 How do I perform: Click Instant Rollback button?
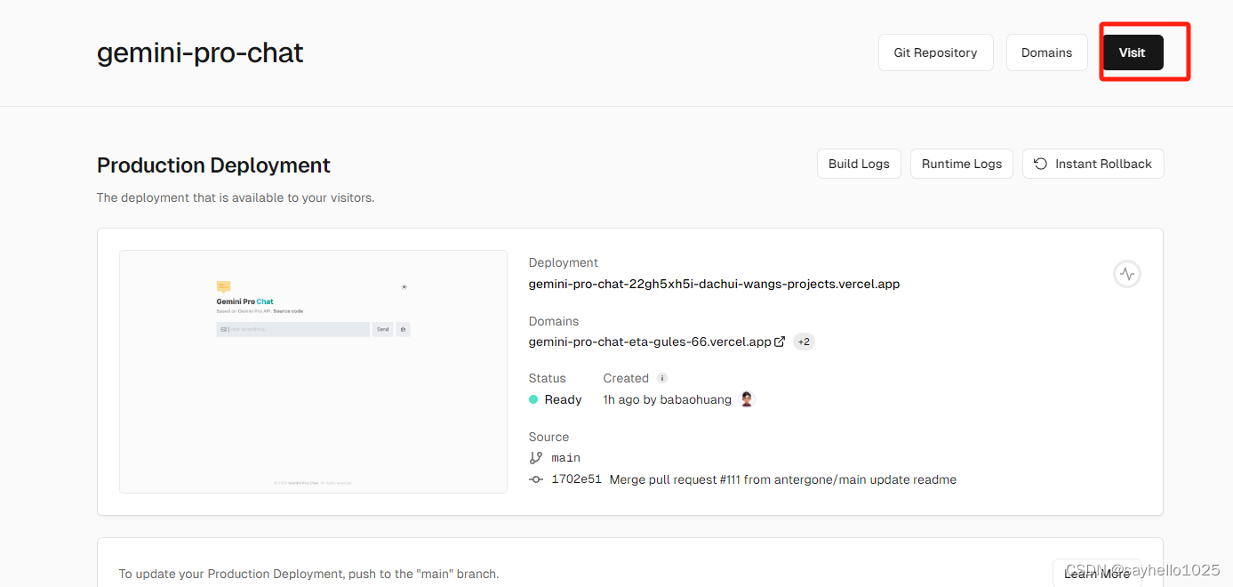coord(1093,164)
